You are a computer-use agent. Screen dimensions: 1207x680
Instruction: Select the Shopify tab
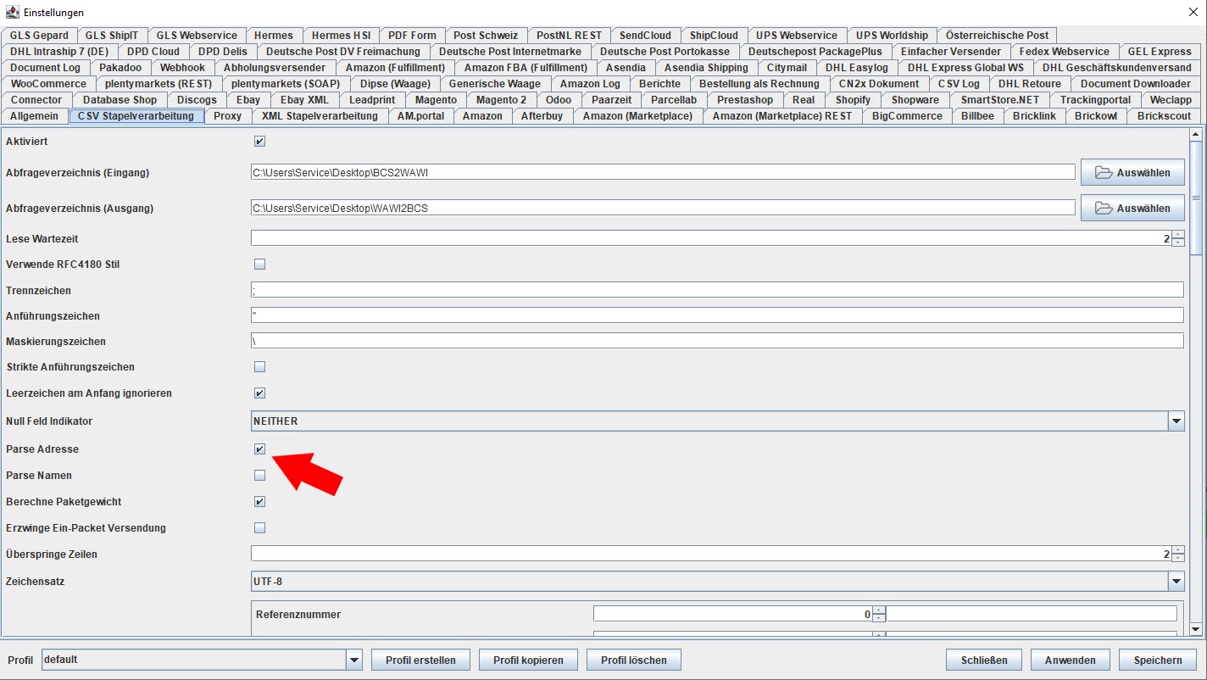click(853, 100)
